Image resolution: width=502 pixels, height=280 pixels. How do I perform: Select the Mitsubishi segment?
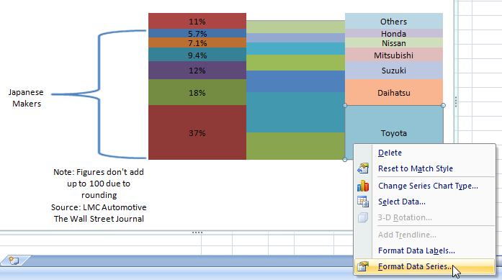pyautogui.click(x=394, y=55)
